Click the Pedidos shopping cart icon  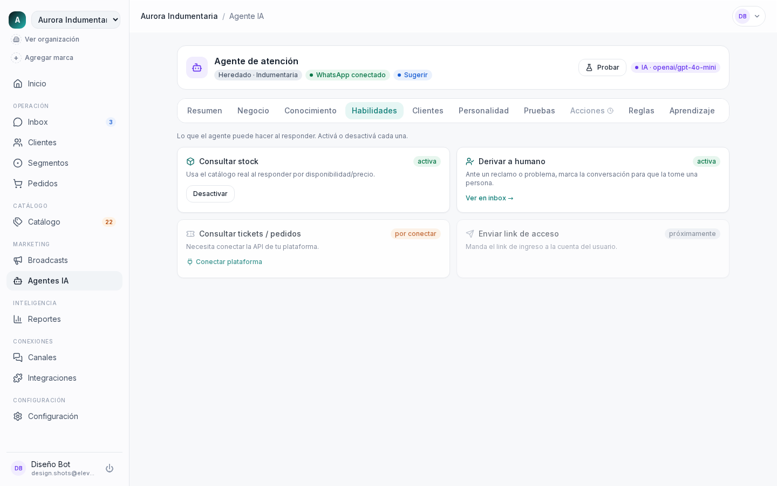(18, 184)
